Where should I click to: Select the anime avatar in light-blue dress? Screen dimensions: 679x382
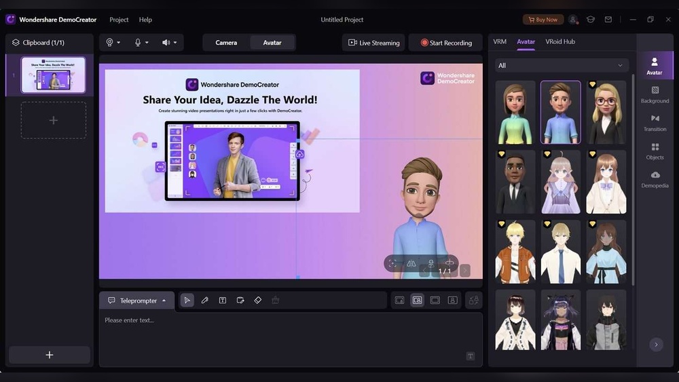(606, 252)
